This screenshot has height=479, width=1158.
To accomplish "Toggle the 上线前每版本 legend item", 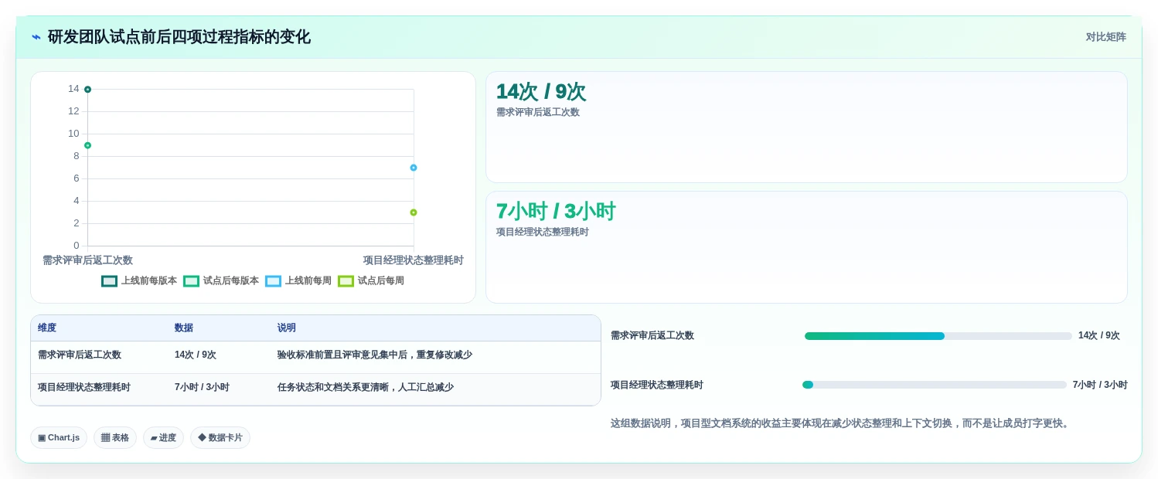I will [139, 281].
